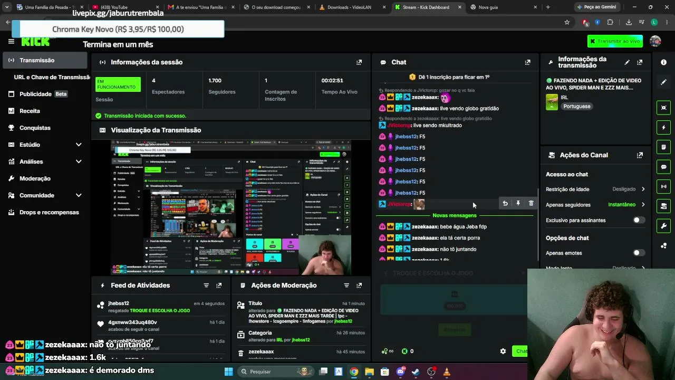Click Peça ao Gemini button
This screenshot has width=675, height=380.
(x=596, y=7)
